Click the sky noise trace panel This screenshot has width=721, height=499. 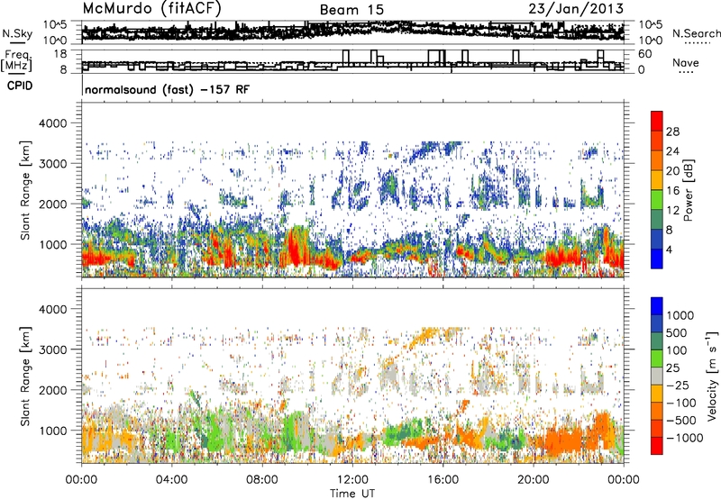click(x=353, y=32)
